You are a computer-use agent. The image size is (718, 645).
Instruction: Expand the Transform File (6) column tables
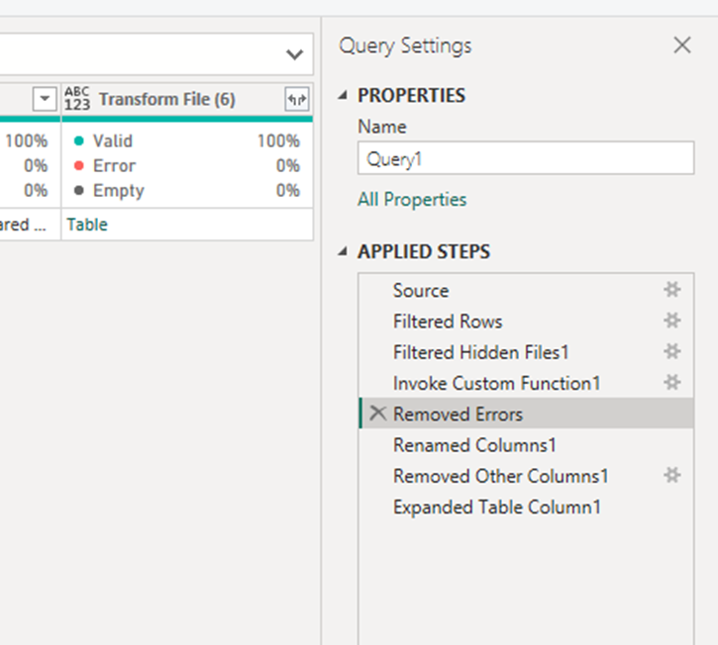[x=297, y=99]
